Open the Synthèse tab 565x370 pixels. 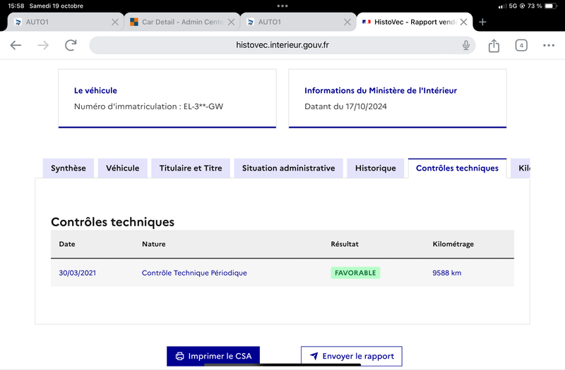tap(68, 168)
